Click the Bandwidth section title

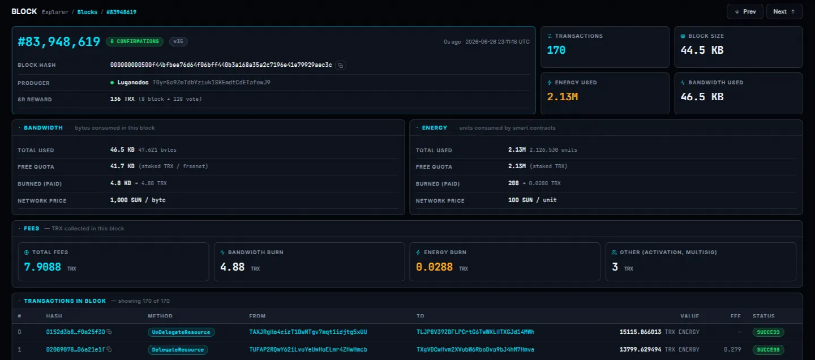[43, 128]
